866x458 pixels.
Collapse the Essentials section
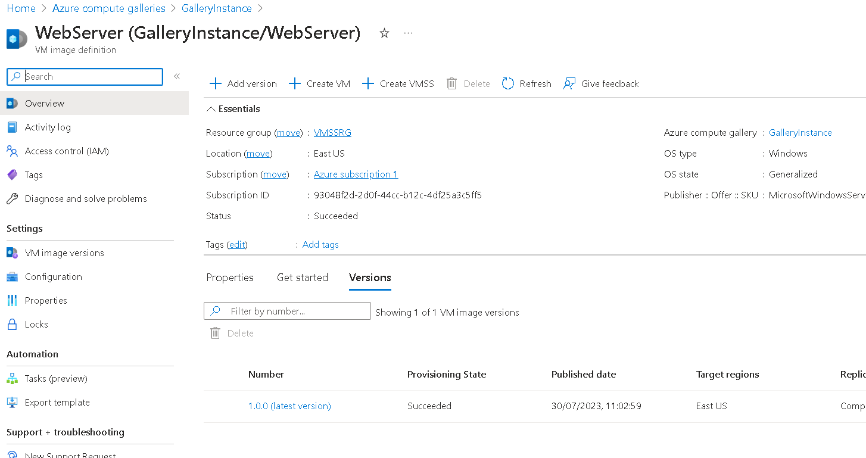pos(233,108)
